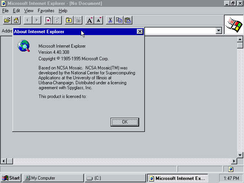This screenshot has height=183, width=244.
Task: Minimize the Internet Explorer window
Action: [x=227, y=3]
